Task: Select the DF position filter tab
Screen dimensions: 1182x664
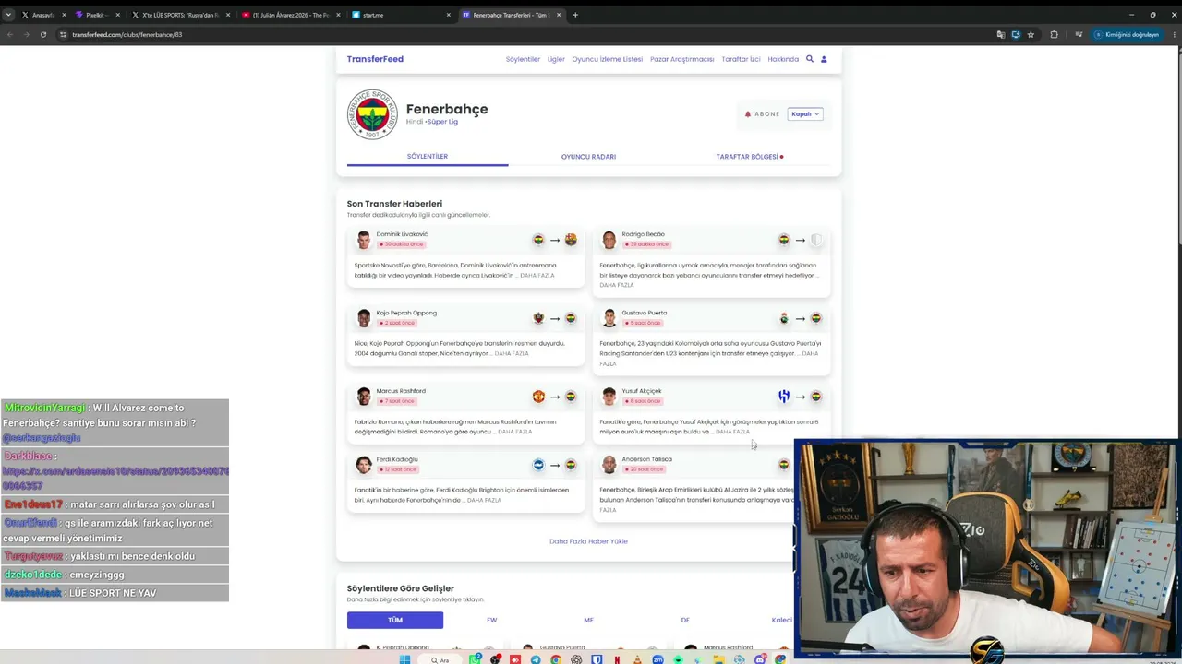Action: pyautogui.click(x=685, y=620)
